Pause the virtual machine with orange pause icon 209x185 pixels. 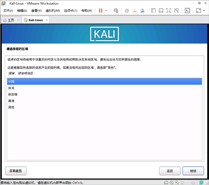101,11
